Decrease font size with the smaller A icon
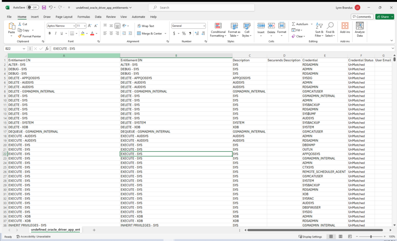This screenshot has width=397, height=241. (x=96, y=26)
